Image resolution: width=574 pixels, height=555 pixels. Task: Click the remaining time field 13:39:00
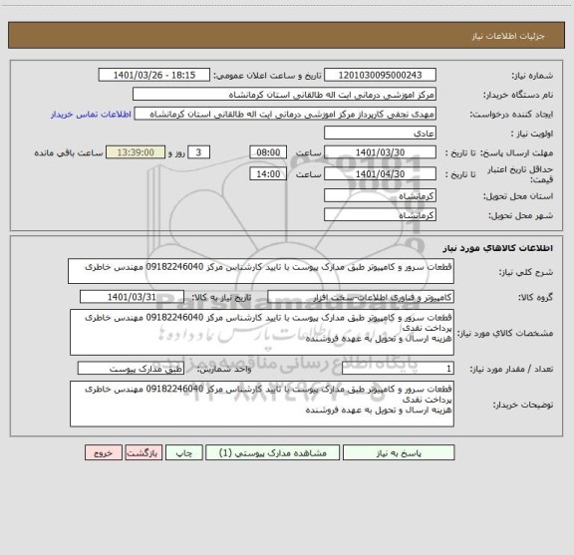coord(136,152)
